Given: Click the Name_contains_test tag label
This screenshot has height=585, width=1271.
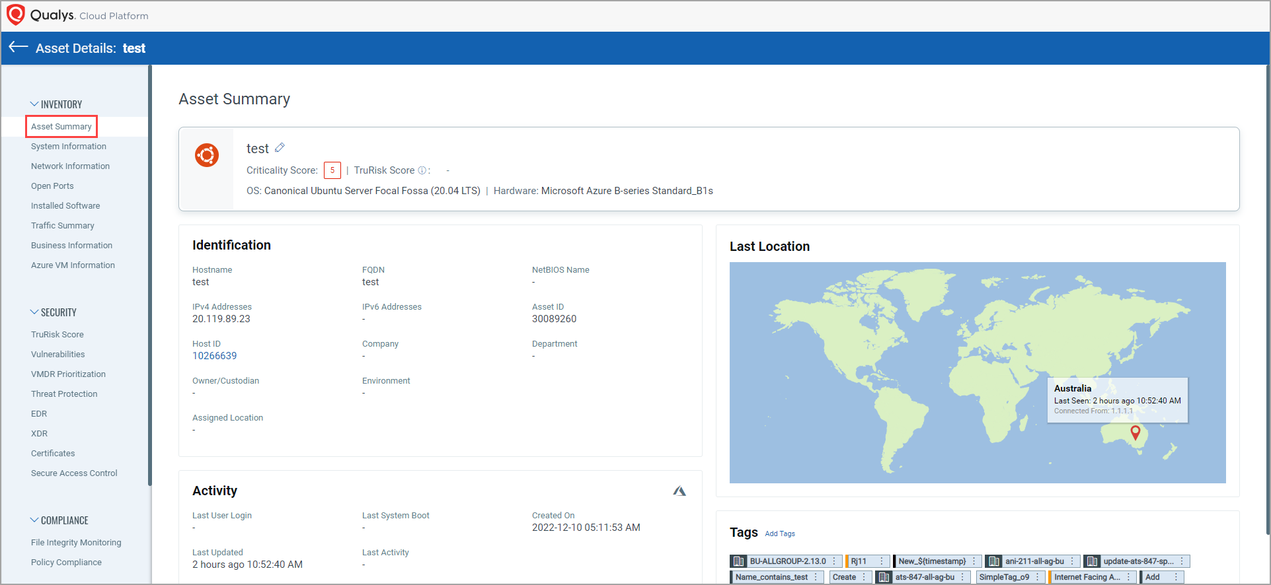Looking at the screenshot, I should pos(771,577).
